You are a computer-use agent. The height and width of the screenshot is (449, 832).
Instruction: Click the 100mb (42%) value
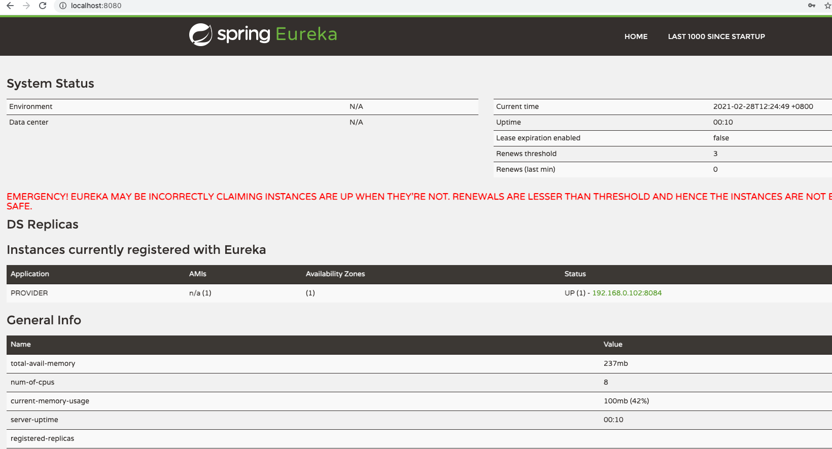pyautogui.click(x=627, y=401)
